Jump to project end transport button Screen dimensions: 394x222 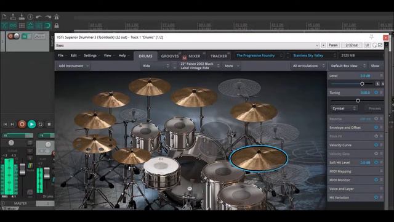pyautogui.click(x=12, y=124)
